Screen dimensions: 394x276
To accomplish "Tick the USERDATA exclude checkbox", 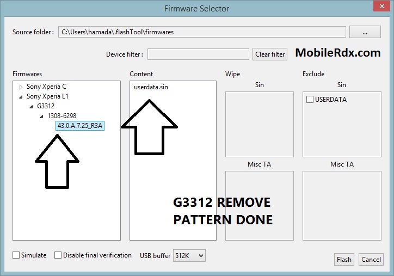I will 310,100.
